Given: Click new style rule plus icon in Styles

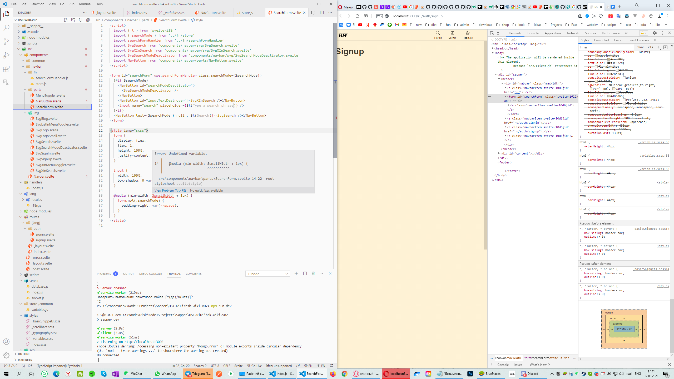Looking at the screenshot, I should (658, 47).
